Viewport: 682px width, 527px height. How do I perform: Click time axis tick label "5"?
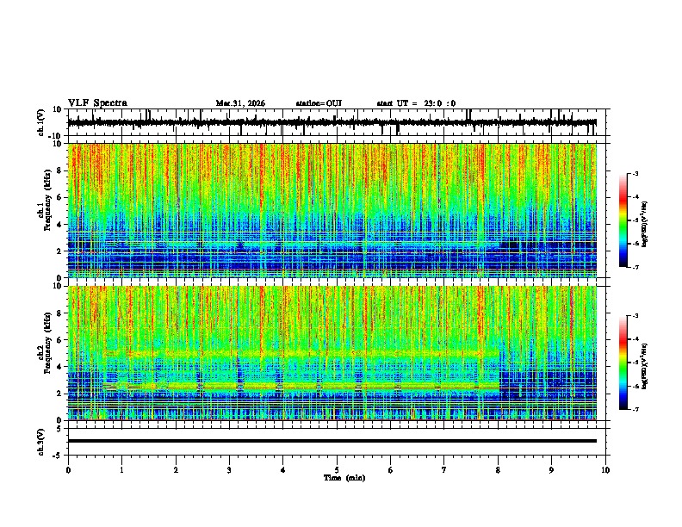tap(337, 470)
